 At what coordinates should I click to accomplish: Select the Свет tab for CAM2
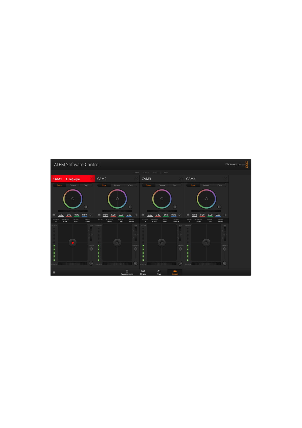(130, 185)
